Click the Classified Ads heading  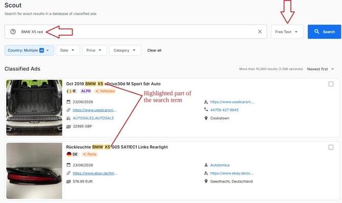tap(22, 69)
